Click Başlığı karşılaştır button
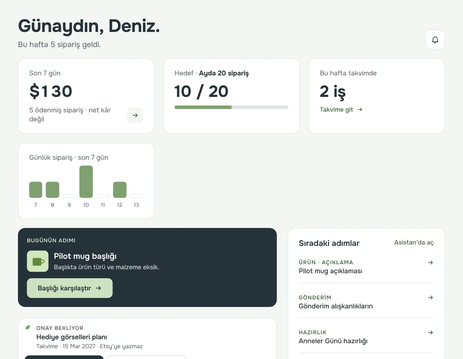The image size is (463, 359). [x=70, y=288]
